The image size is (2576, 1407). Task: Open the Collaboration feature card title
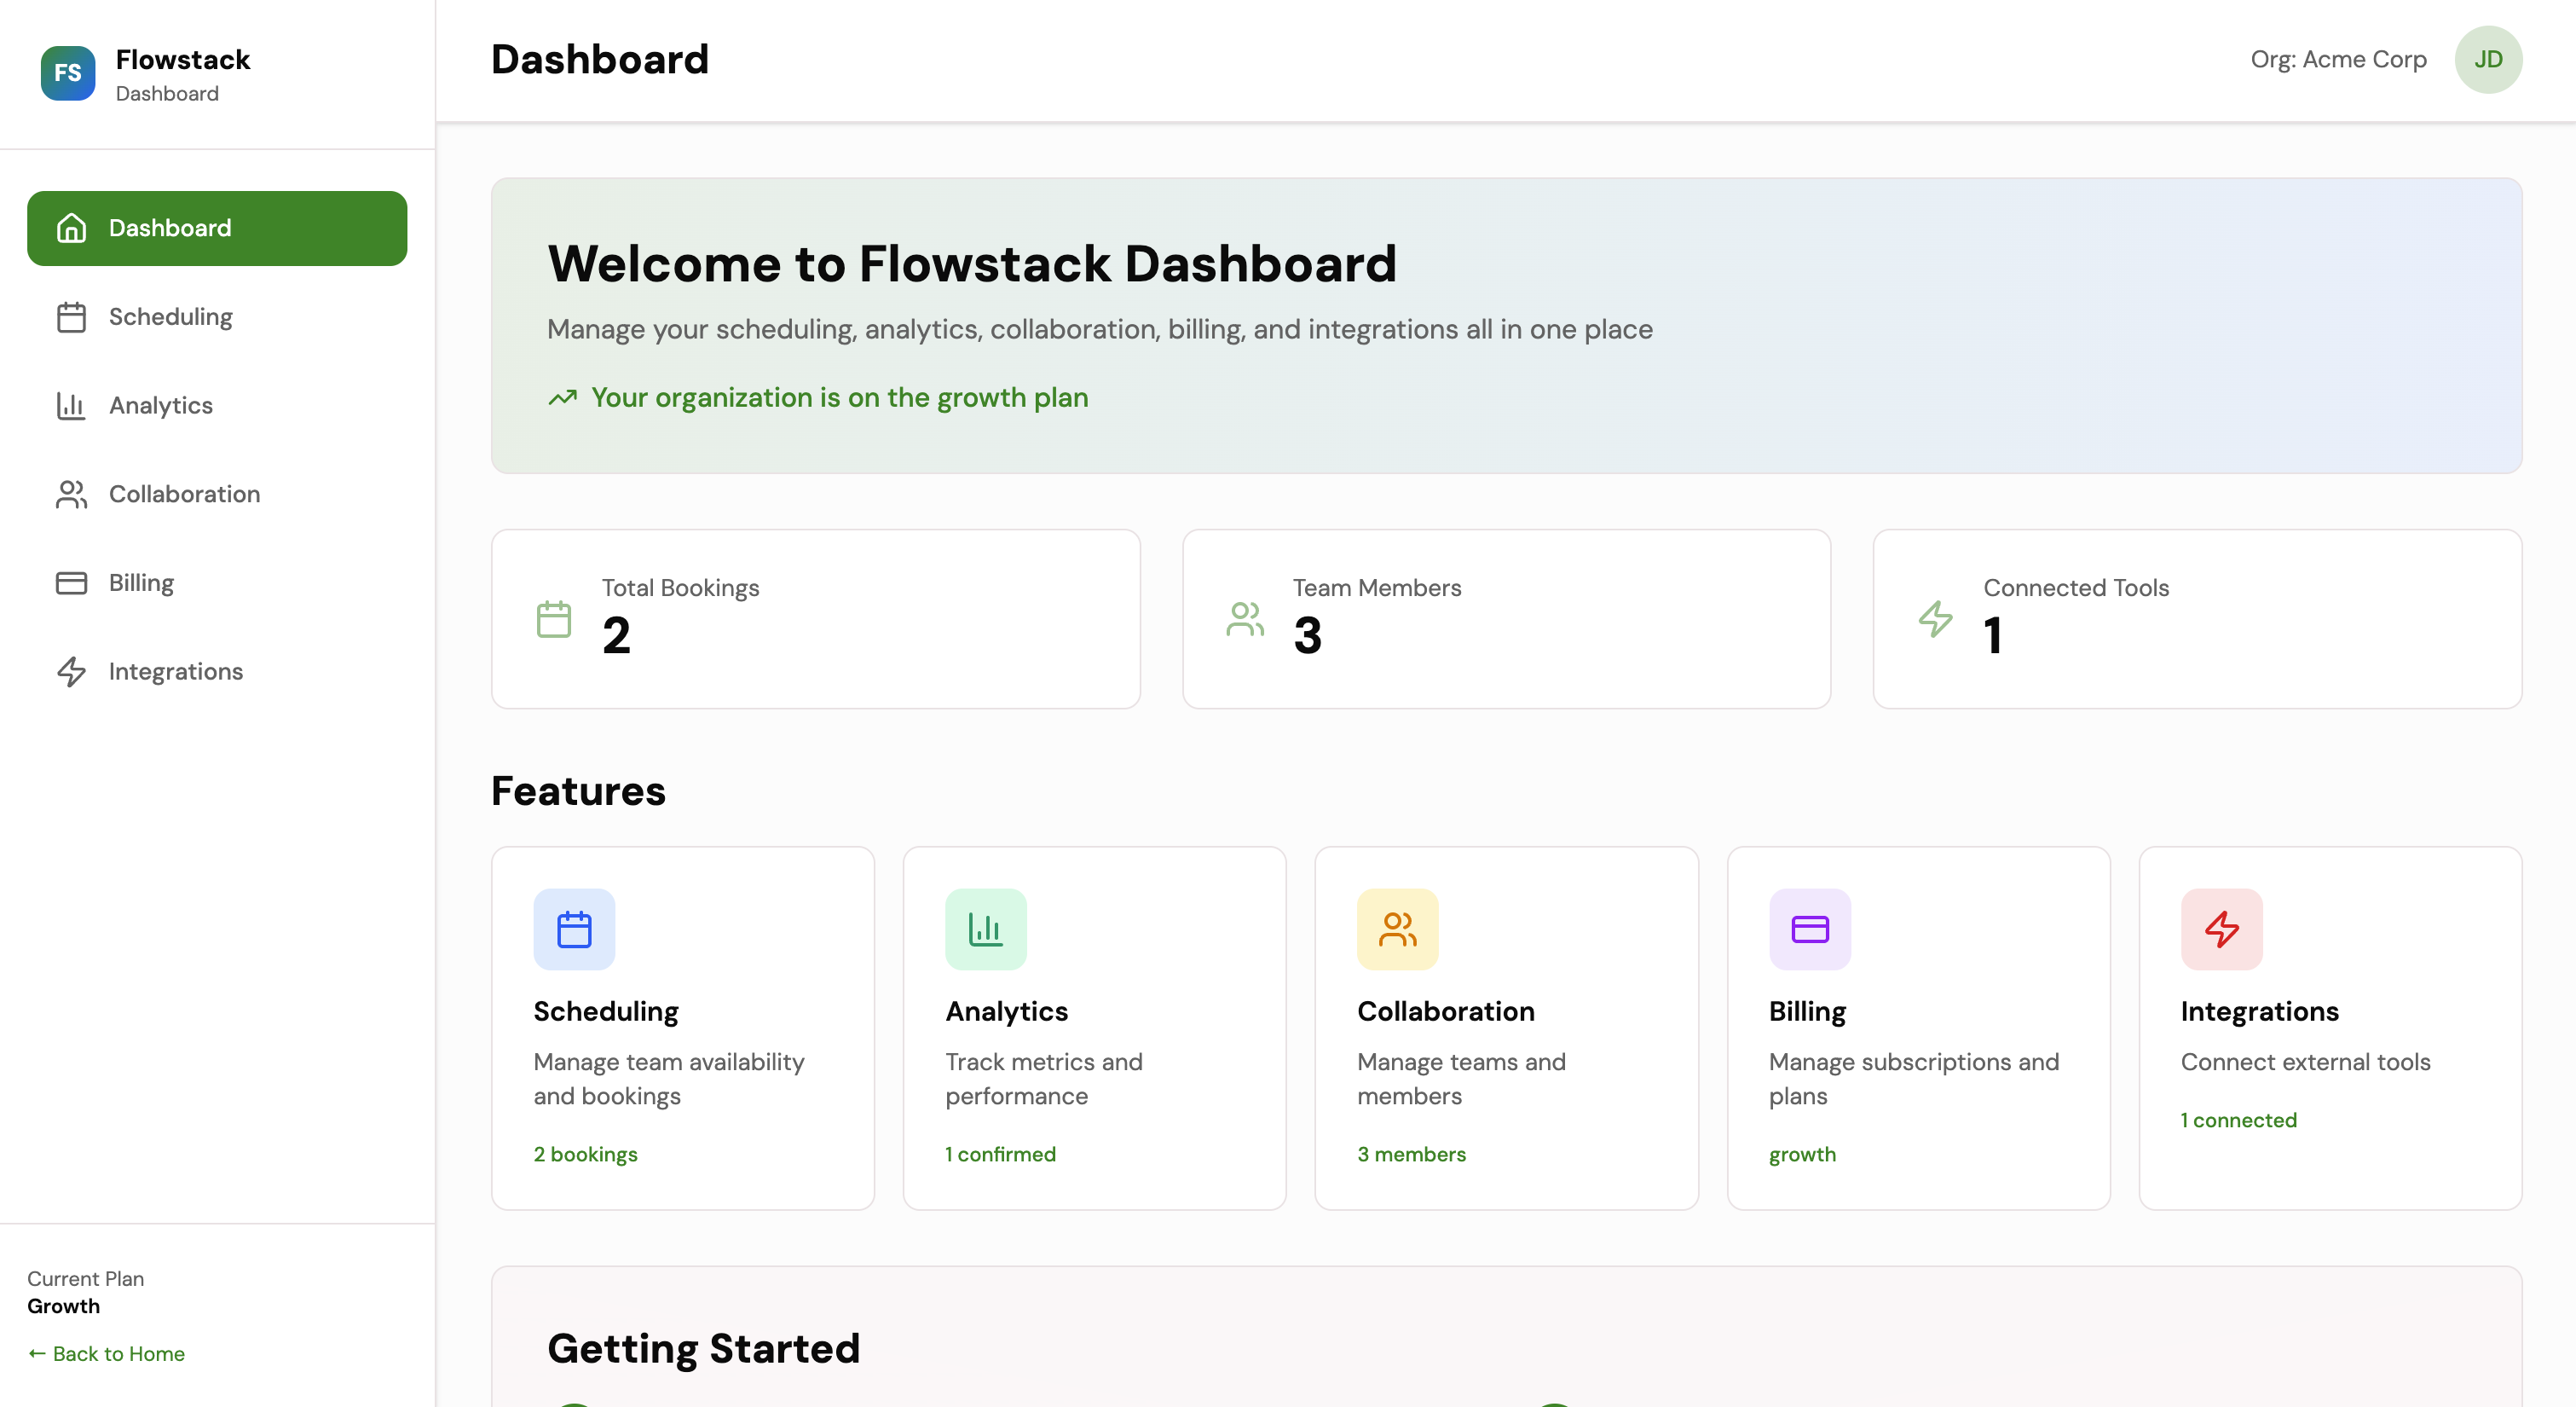pos(1446,1011)
